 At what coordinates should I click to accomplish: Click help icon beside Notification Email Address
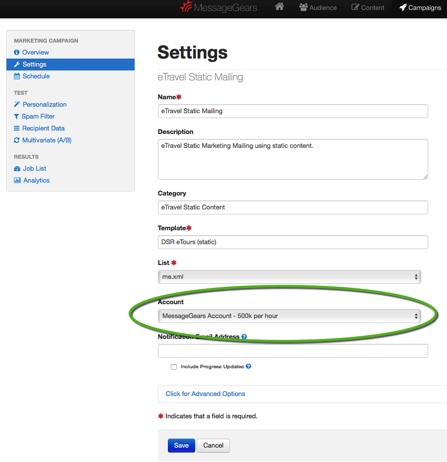click(244, 336)
